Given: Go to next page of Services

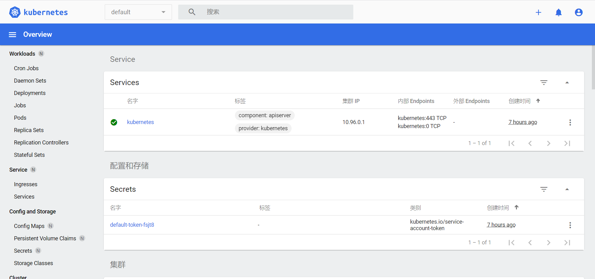Looking at the screenshot, I should 549,143.
